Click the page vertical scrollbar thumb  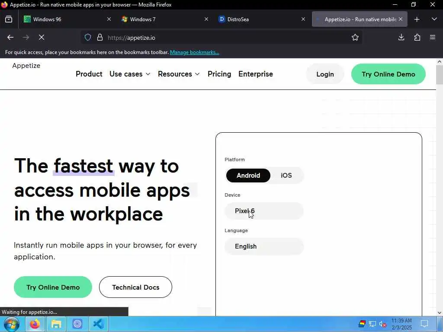coord(440,75)
